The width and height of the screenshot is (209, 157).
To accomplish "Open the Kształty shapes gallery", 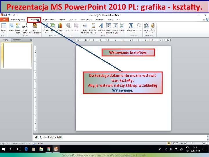I will click(46, 28).
